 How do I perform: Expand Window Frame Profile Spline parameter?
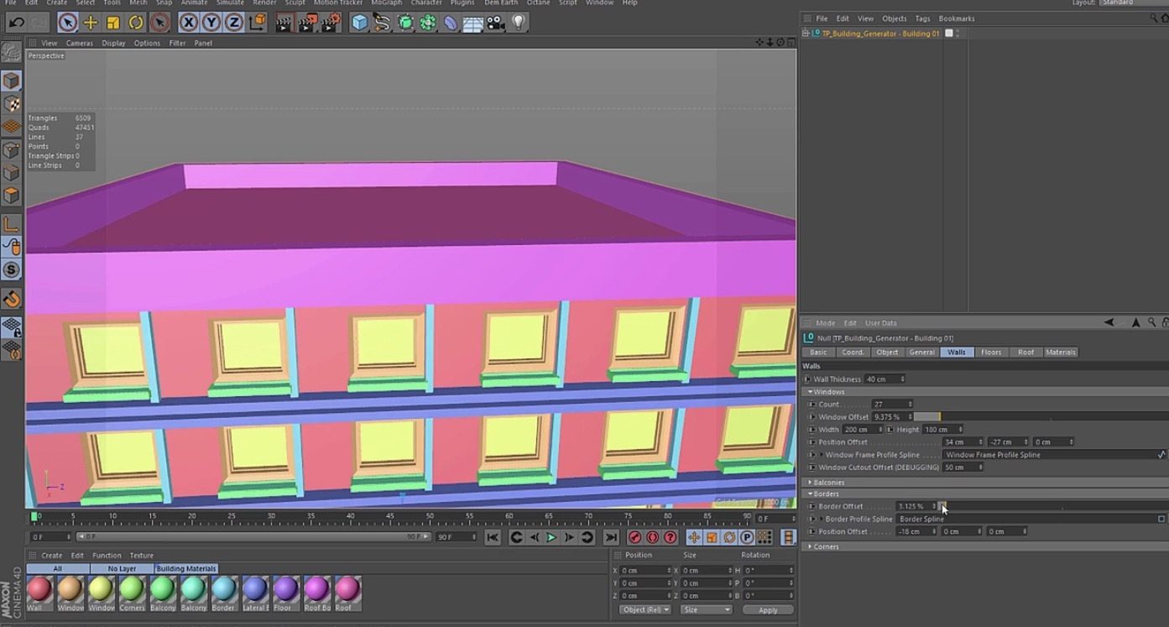click(822, 455)
